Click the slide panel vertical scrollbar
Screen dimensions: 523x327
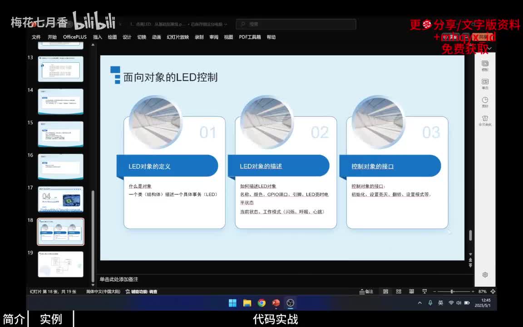[93, 236]
